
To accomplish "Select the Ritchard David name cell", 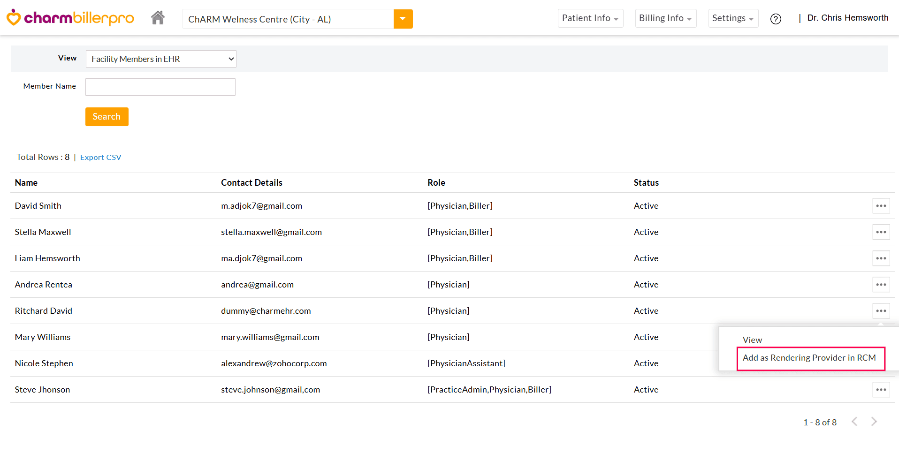I will coord(44,311).
